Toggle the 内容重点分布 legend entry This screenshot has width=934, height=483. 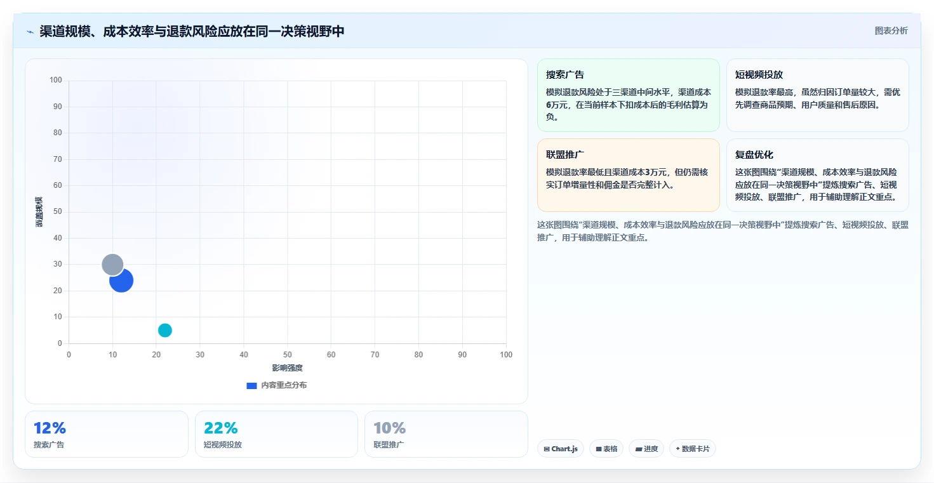277,385
